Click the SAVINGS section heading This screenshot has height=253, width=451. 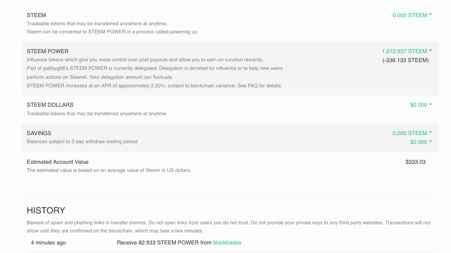coord(39,133)
